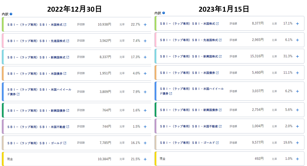The image size is (307, 166).
Task: Click the 10,384円 cash amount
Action: pos(104,159)
